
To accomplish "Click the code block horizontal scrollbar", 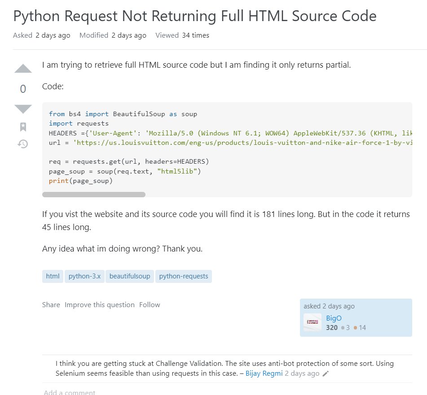I will point(94,195).
